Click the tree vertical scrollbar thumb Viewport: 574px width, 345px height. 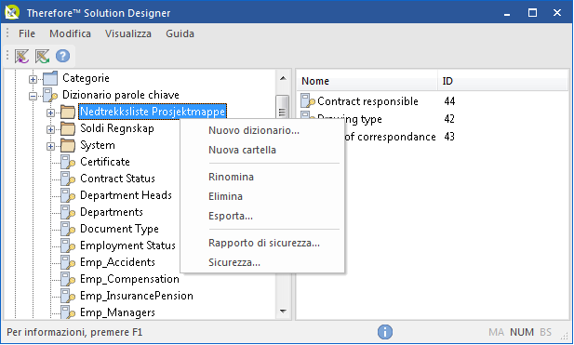pyautogui.click(x=282, y=107)
